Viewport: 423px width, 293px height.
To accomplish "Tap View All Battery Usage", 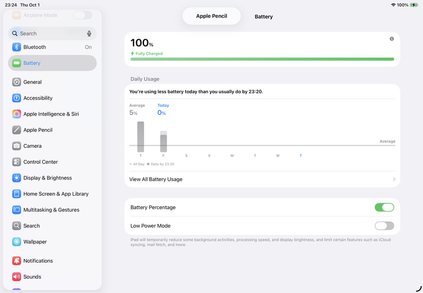I will click(x=262, y=179).
